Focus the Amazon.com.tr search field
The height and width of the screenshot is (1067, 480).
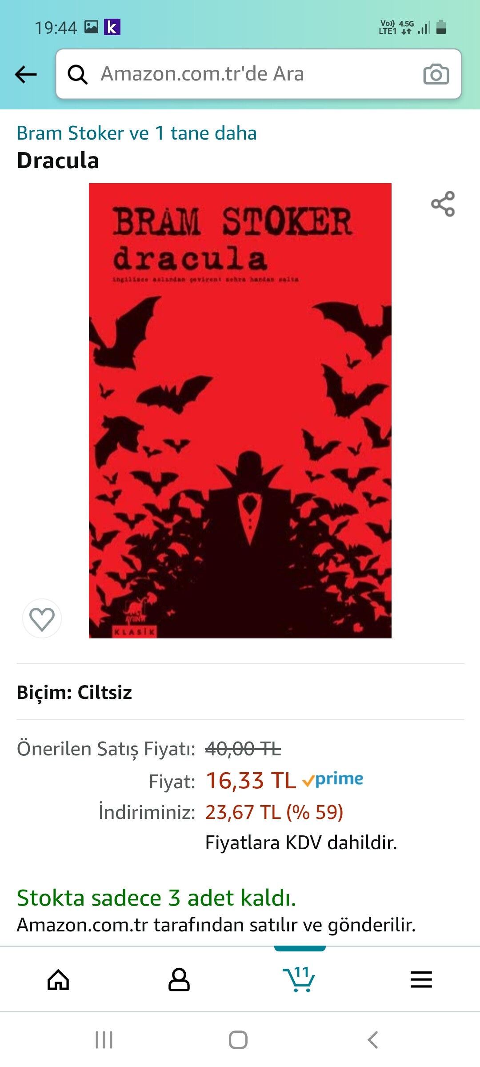click(259, 74)
